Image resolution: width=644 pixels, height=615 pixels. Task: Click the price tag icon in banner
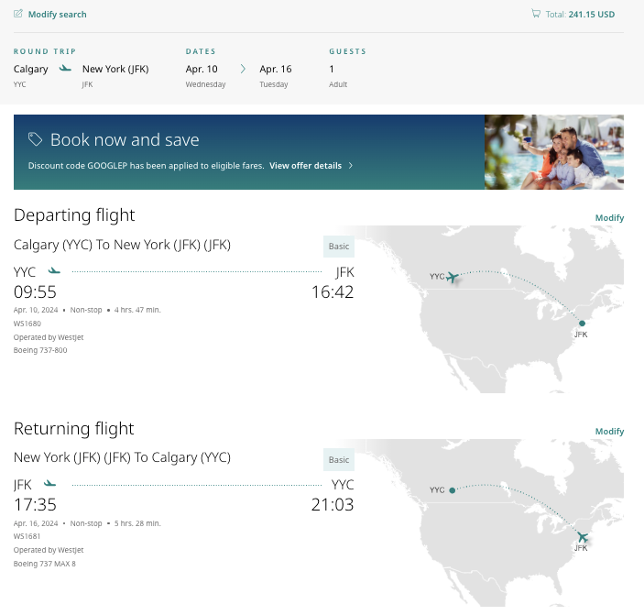point(36,139)
